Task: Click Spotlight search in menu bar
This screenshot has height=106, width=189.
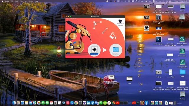Action: (x=167, y=1)
